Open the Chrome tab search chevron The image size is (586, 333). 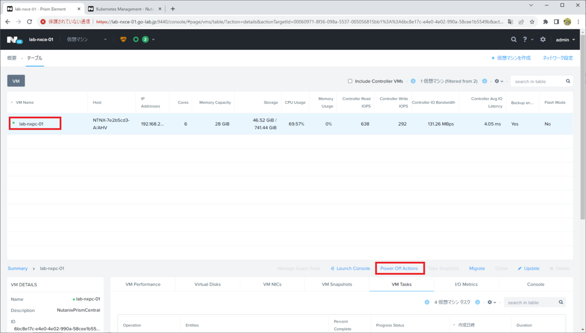point(531,5)
